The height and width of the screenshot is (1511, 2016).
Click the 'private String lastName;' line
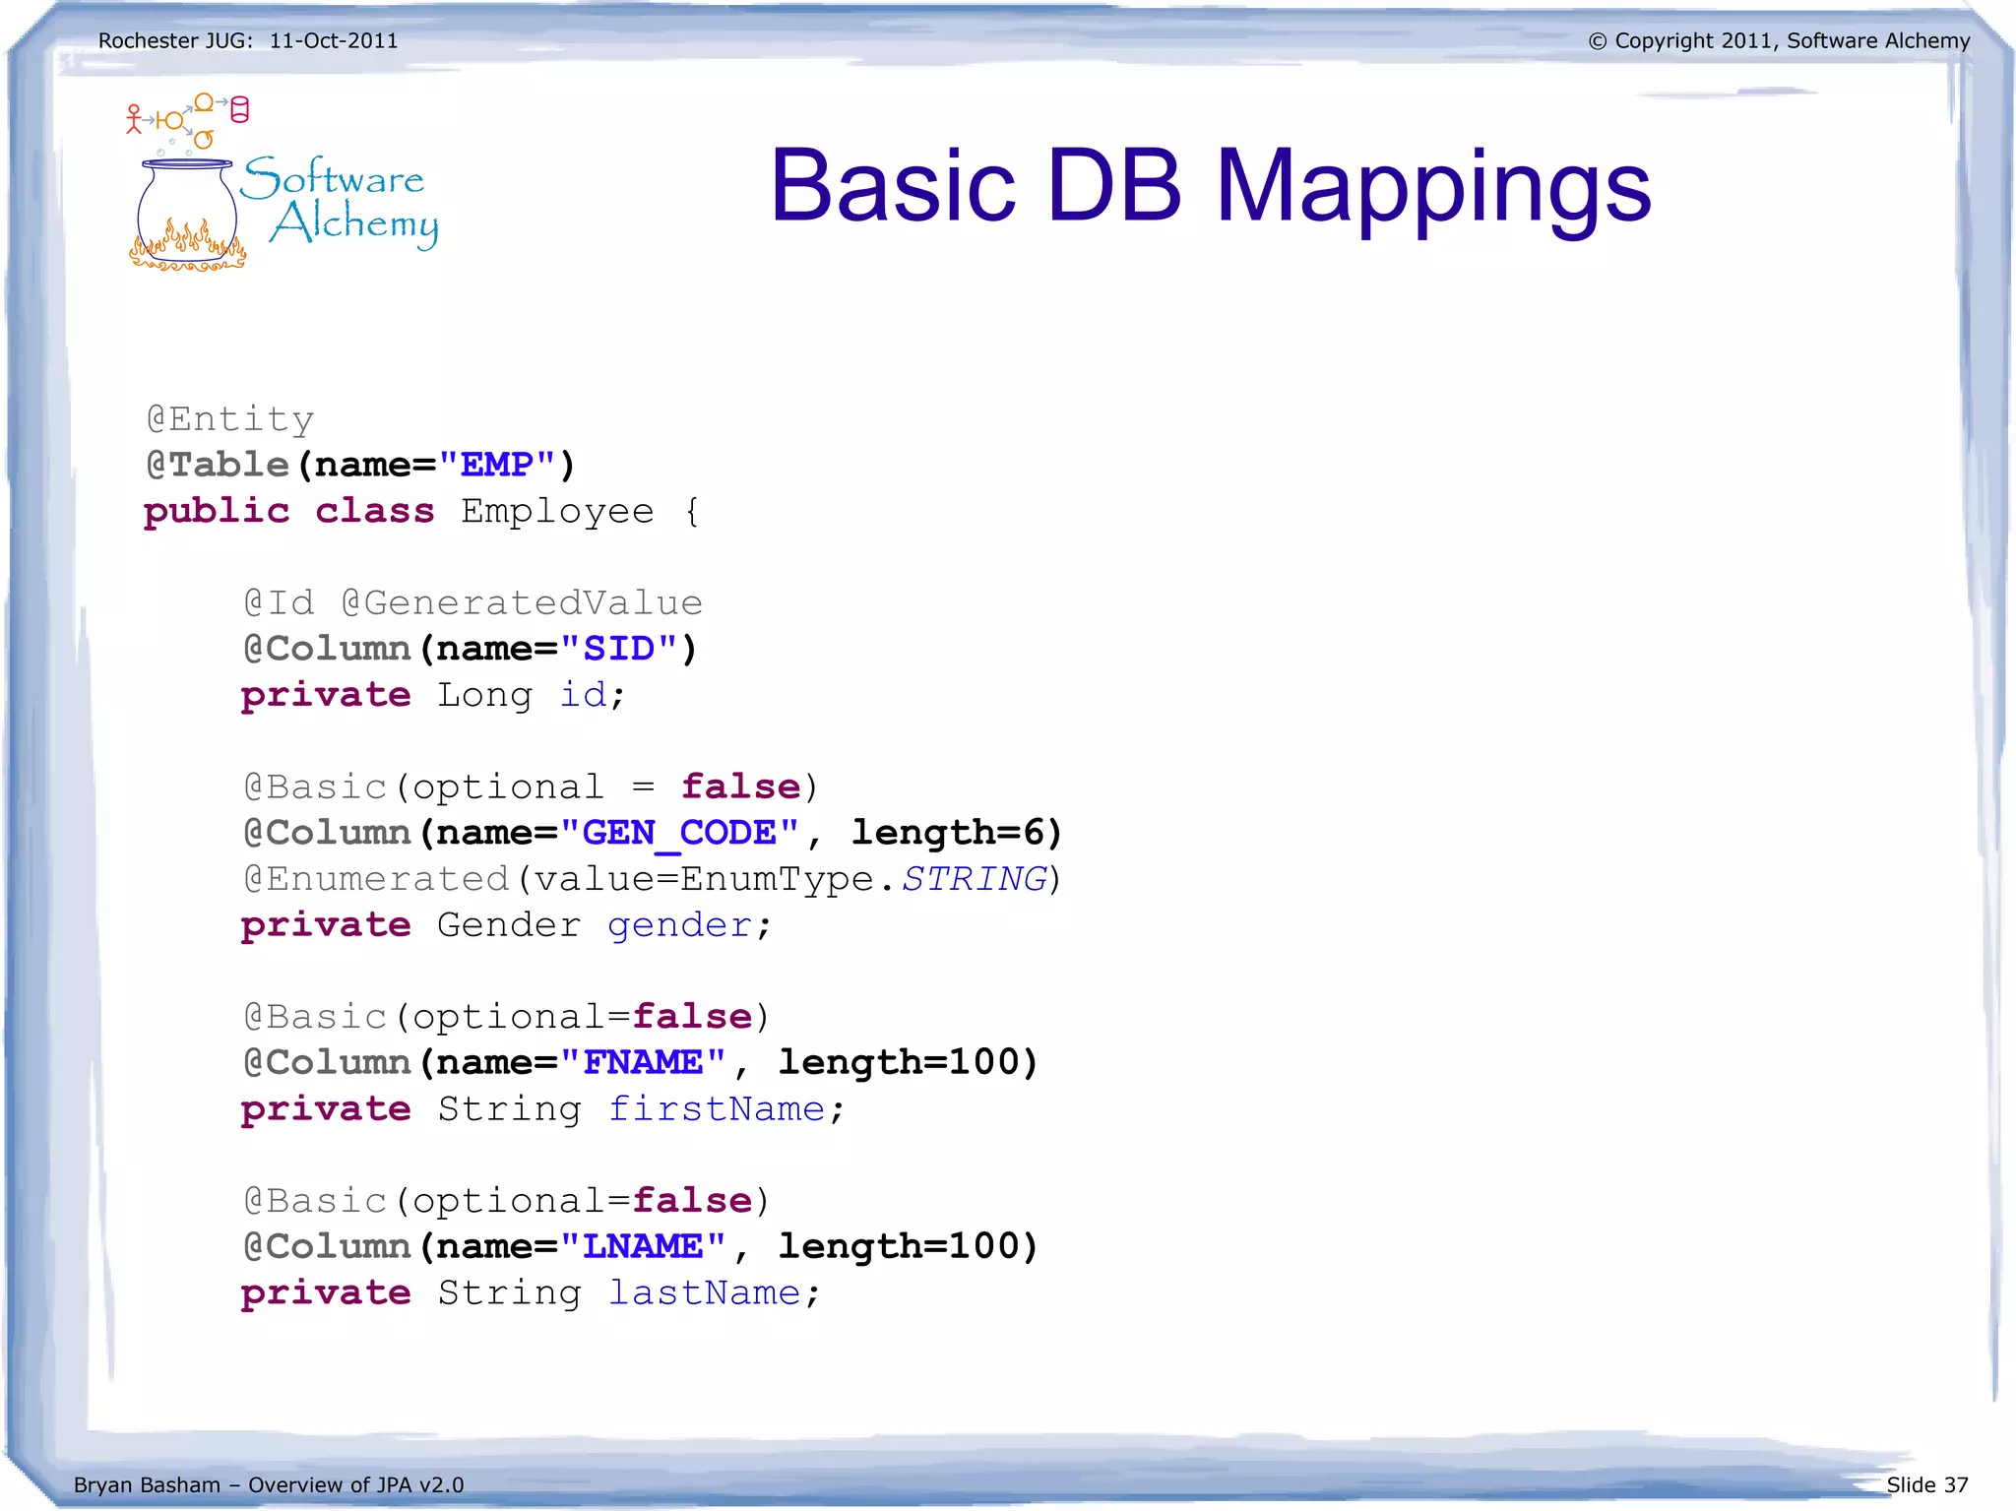(x=531, y=1293)
